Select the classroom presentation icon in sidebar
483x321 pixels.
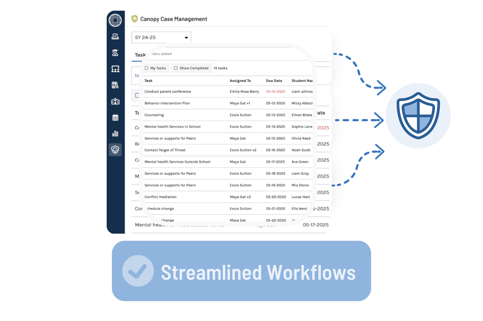click(x=115, y=69)
